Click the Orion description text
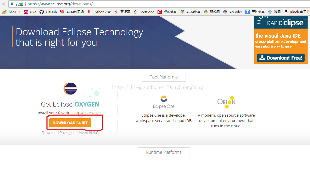Screen dimensions: 310x169 pyautogui.click(x=226, y=121)
